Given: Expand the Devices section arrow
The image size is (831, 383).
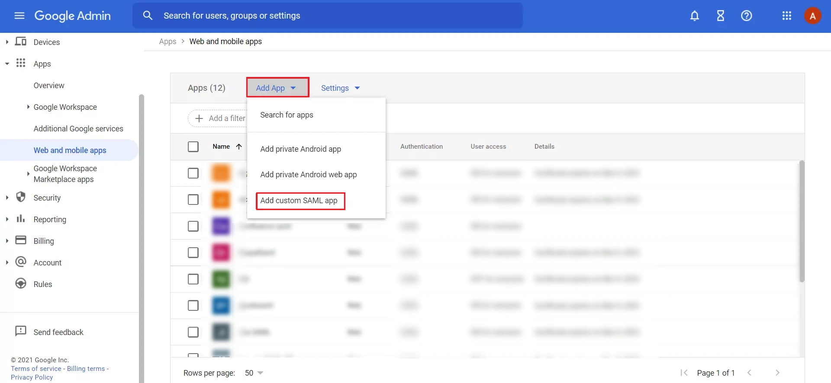Looking at the screenshot, I should 7,42.
